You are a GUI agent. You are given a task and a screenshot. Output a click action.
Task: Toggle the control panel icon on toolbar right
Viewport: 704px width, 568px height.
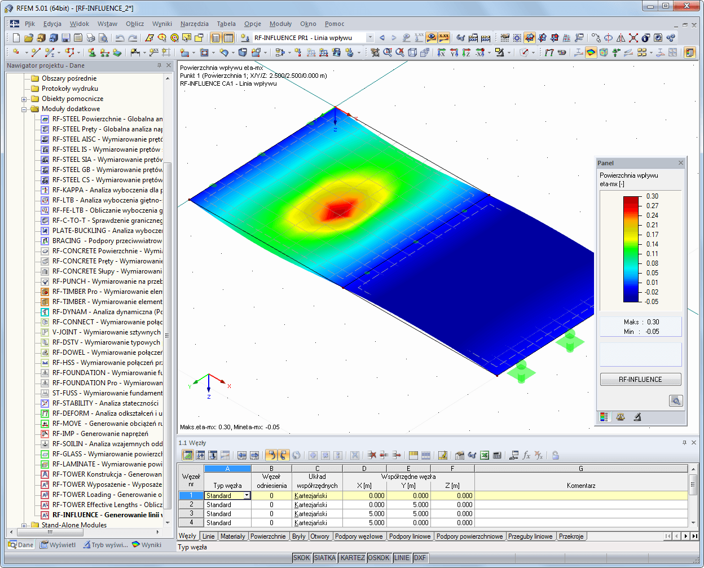tap(690, 52)
